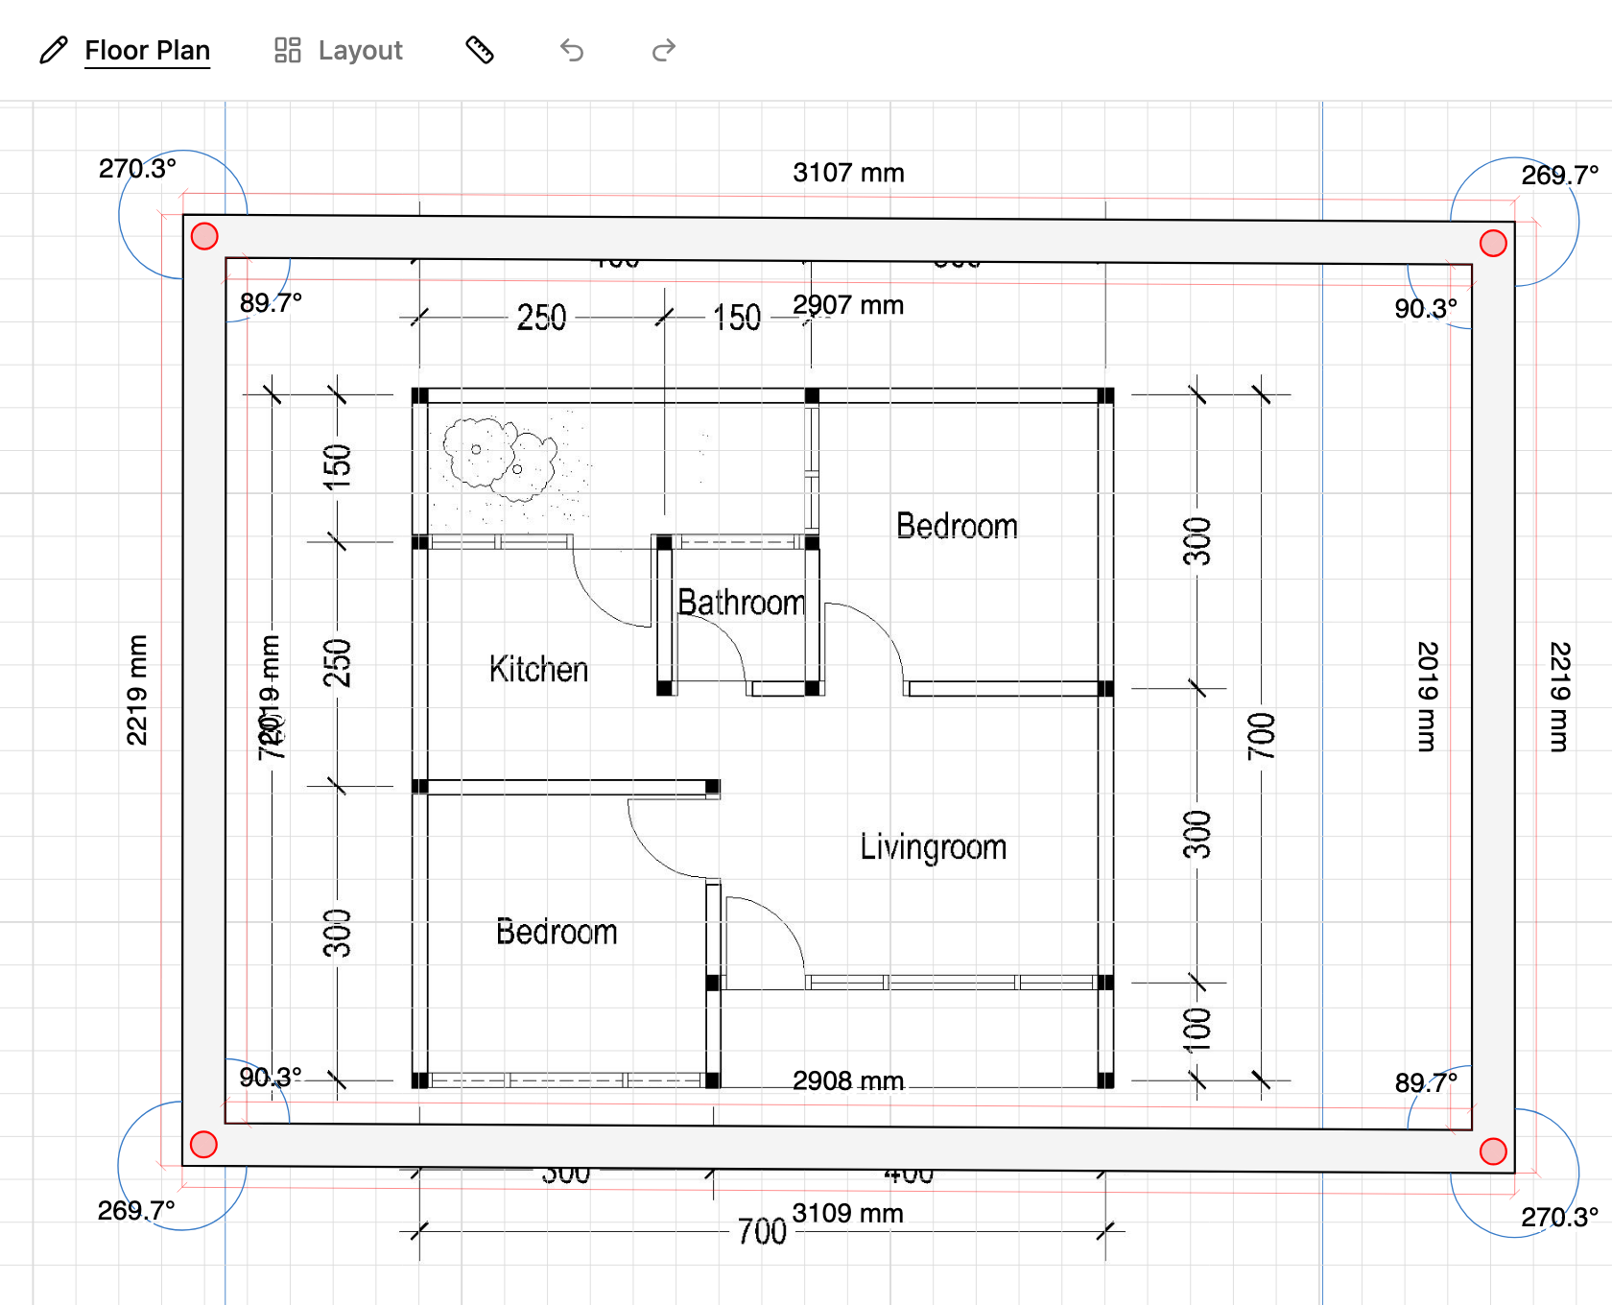Click the 2908 mm inner bottom dimension

pos(848,1080)
